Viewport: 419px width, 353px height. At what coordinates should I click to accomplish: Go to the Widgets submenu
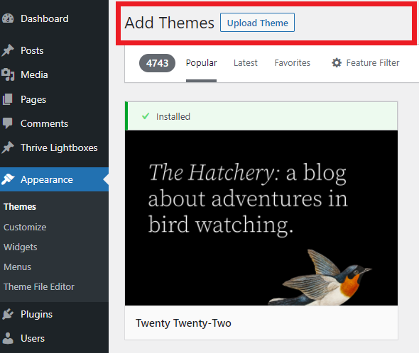click(x=21, y=247)
